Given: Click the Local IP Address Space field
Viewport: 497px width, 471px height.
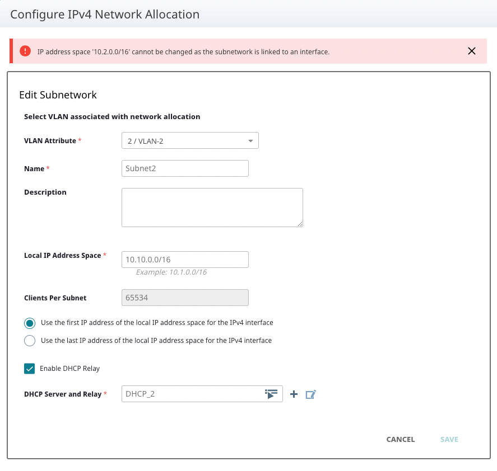Looking at the screenshot, I should [x=185, y=260].
